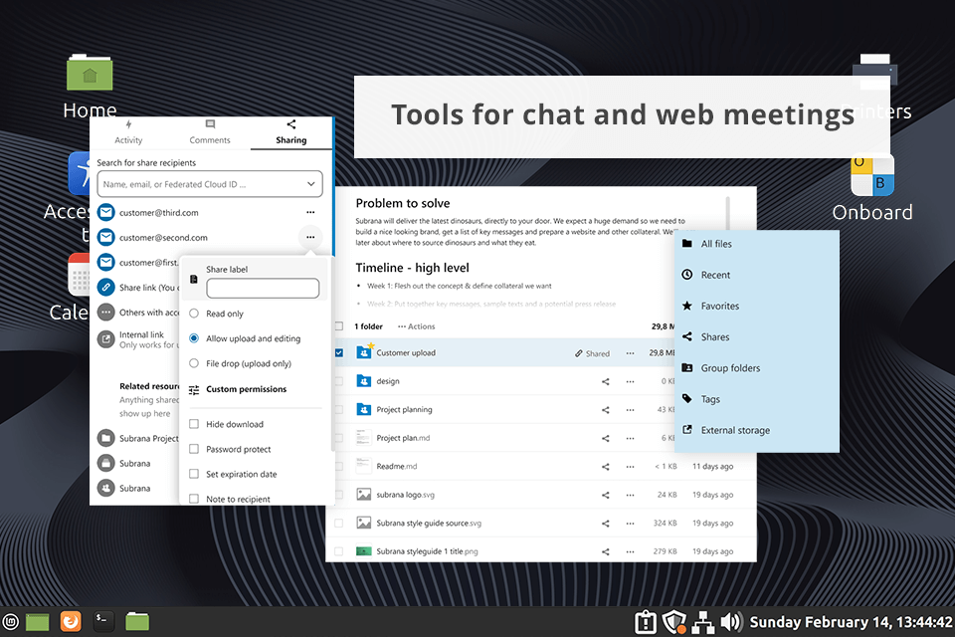955x637 pixels.
Task: Check Set expiration date
Action: click(x=194, y=474)
